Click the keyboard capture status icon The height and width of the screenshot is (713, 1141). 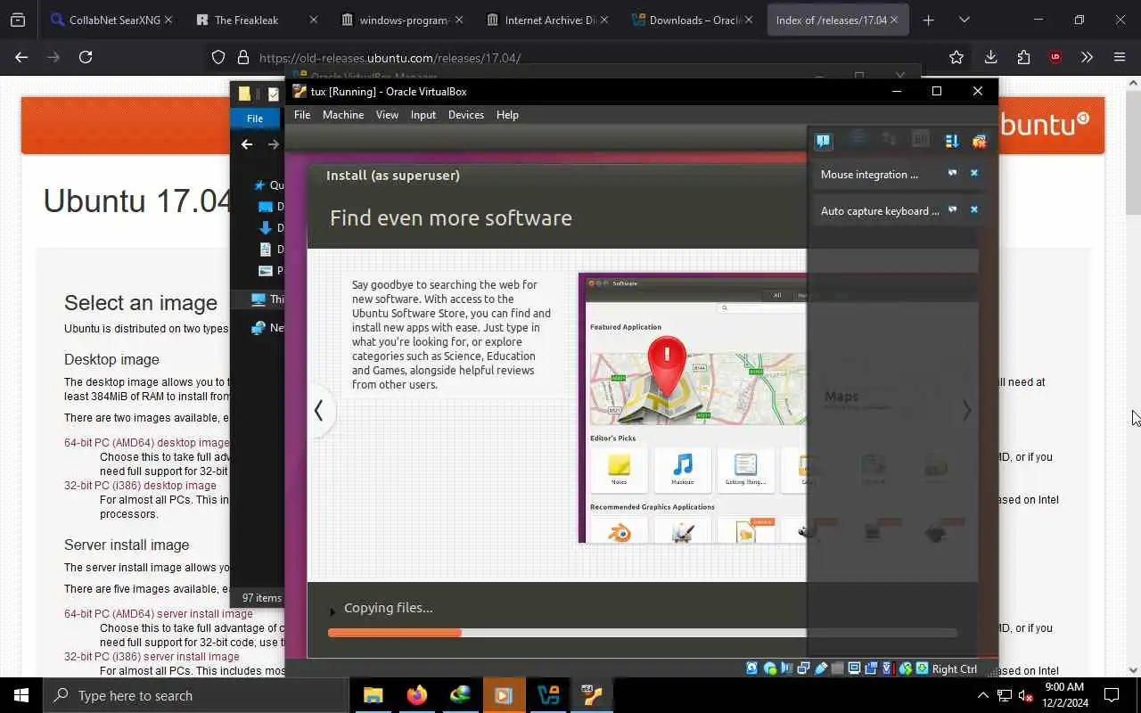[923, 668]
